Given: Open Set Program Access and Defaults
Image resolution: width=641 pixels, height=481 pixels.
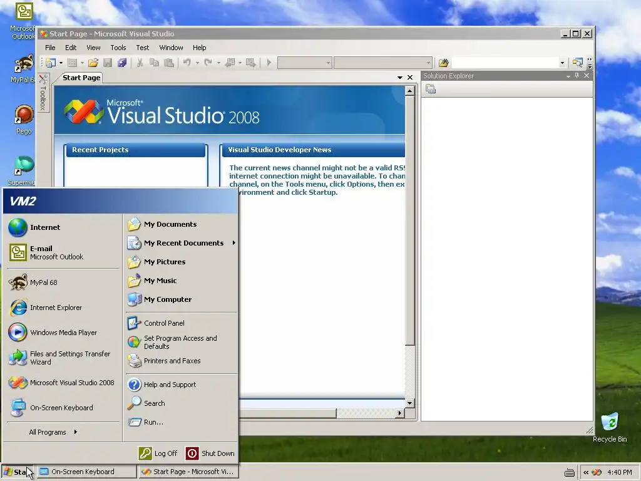Looking at the screenshot, I should (x=181, y=342).
